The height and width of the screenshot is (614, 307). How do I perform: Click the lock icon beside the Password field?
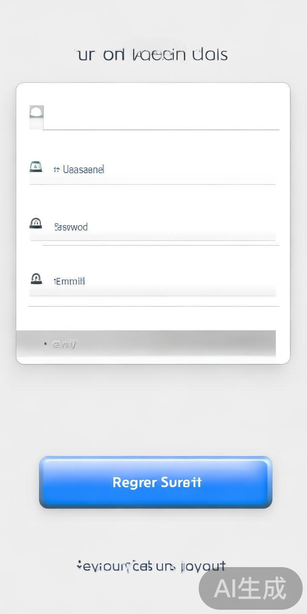coord(36,223)
